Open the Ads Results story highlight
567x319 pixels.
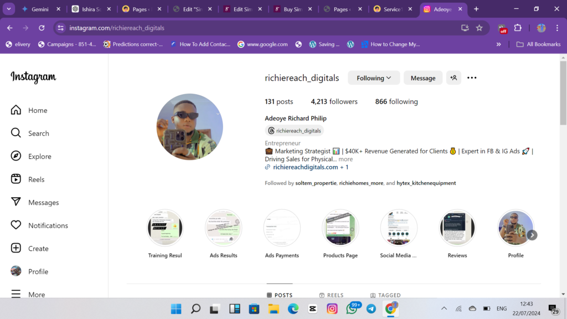click(x=223, y=228)
